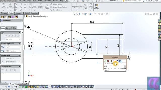Open the .12 (Document) precision dropdown

tap(13, 51)
